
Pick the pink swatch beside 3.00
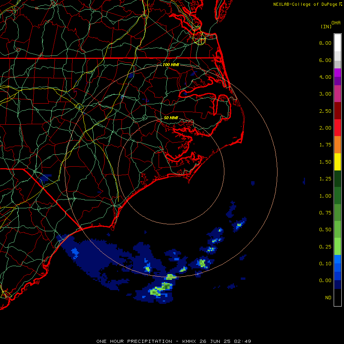(x=338, y=94)
